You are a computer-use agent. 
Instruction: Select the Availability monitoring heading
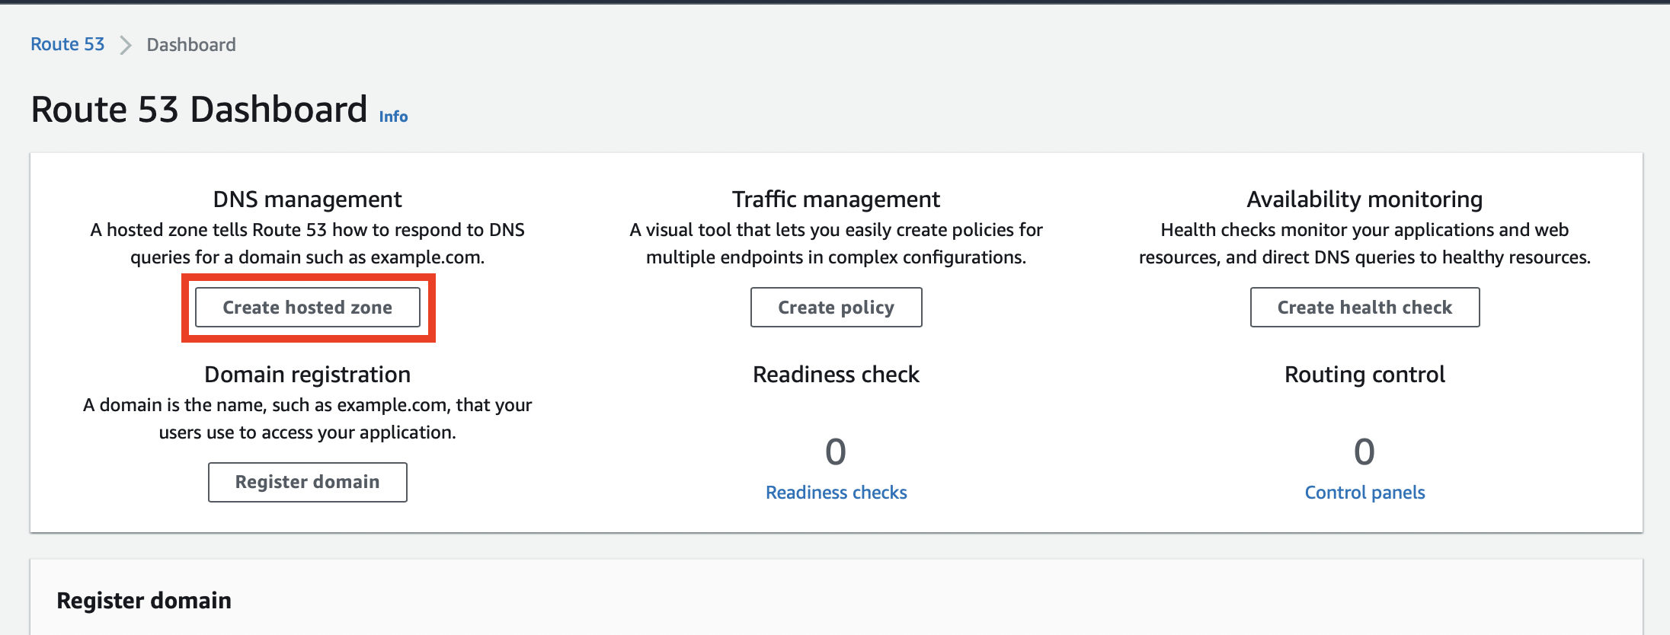click(x=1365, y=199)
